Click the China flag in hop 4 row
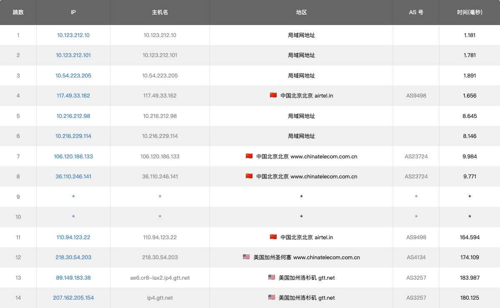Viewport: 500px width, 308px height. 273,95
